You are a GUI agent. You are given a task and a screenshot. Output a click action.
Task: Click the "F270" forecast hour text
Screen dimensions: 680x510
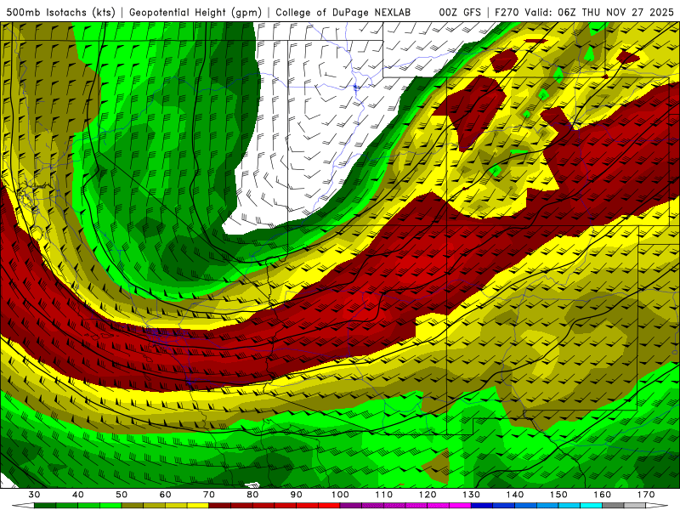(x=507, y=12)
